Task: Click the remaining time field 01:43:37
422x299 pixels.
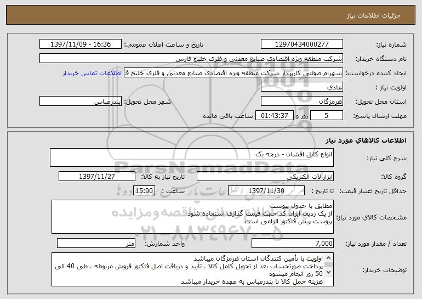Action: pyautogui.click(x=274, y=116)
